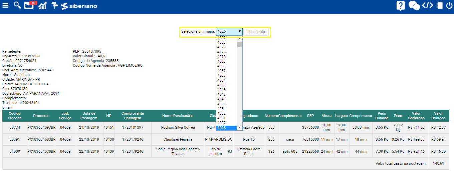Click the total postage value 148,61
Viewport: 454px width, 171px height.
(438, 163)
